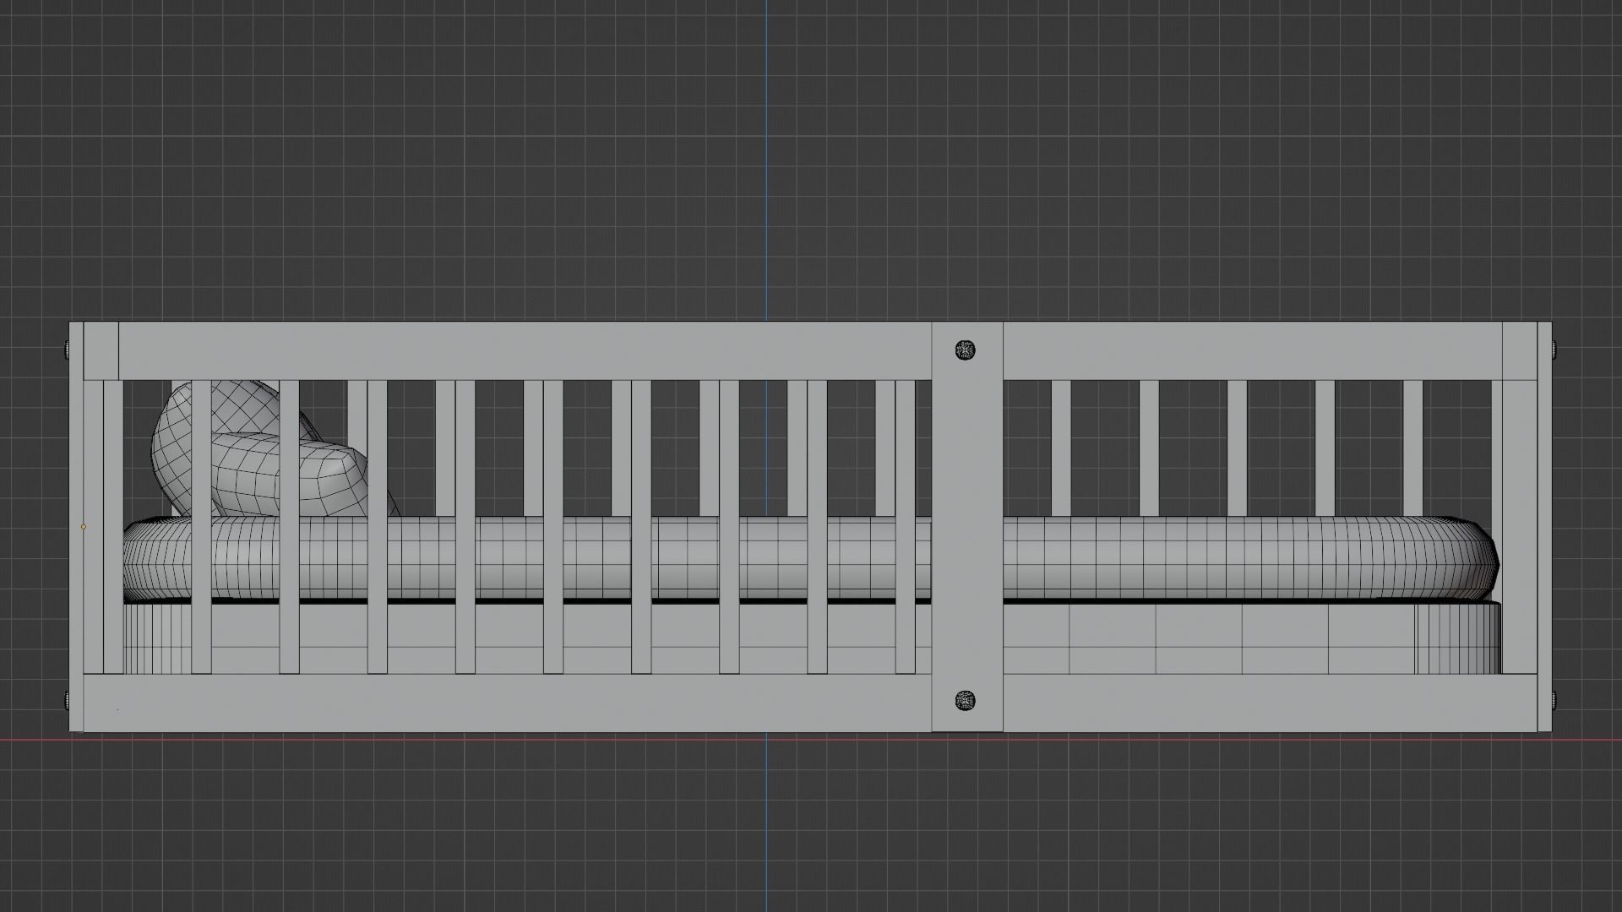Click the upper screw on center post
The height and width of the screenshot is (912, 1622).
tap(966, 350)
